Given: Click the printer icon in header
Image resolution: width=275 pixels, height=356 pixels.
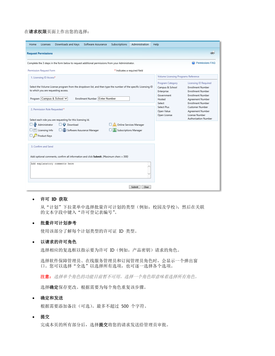Looking at the screenshot, I should (x=212, y=53).
